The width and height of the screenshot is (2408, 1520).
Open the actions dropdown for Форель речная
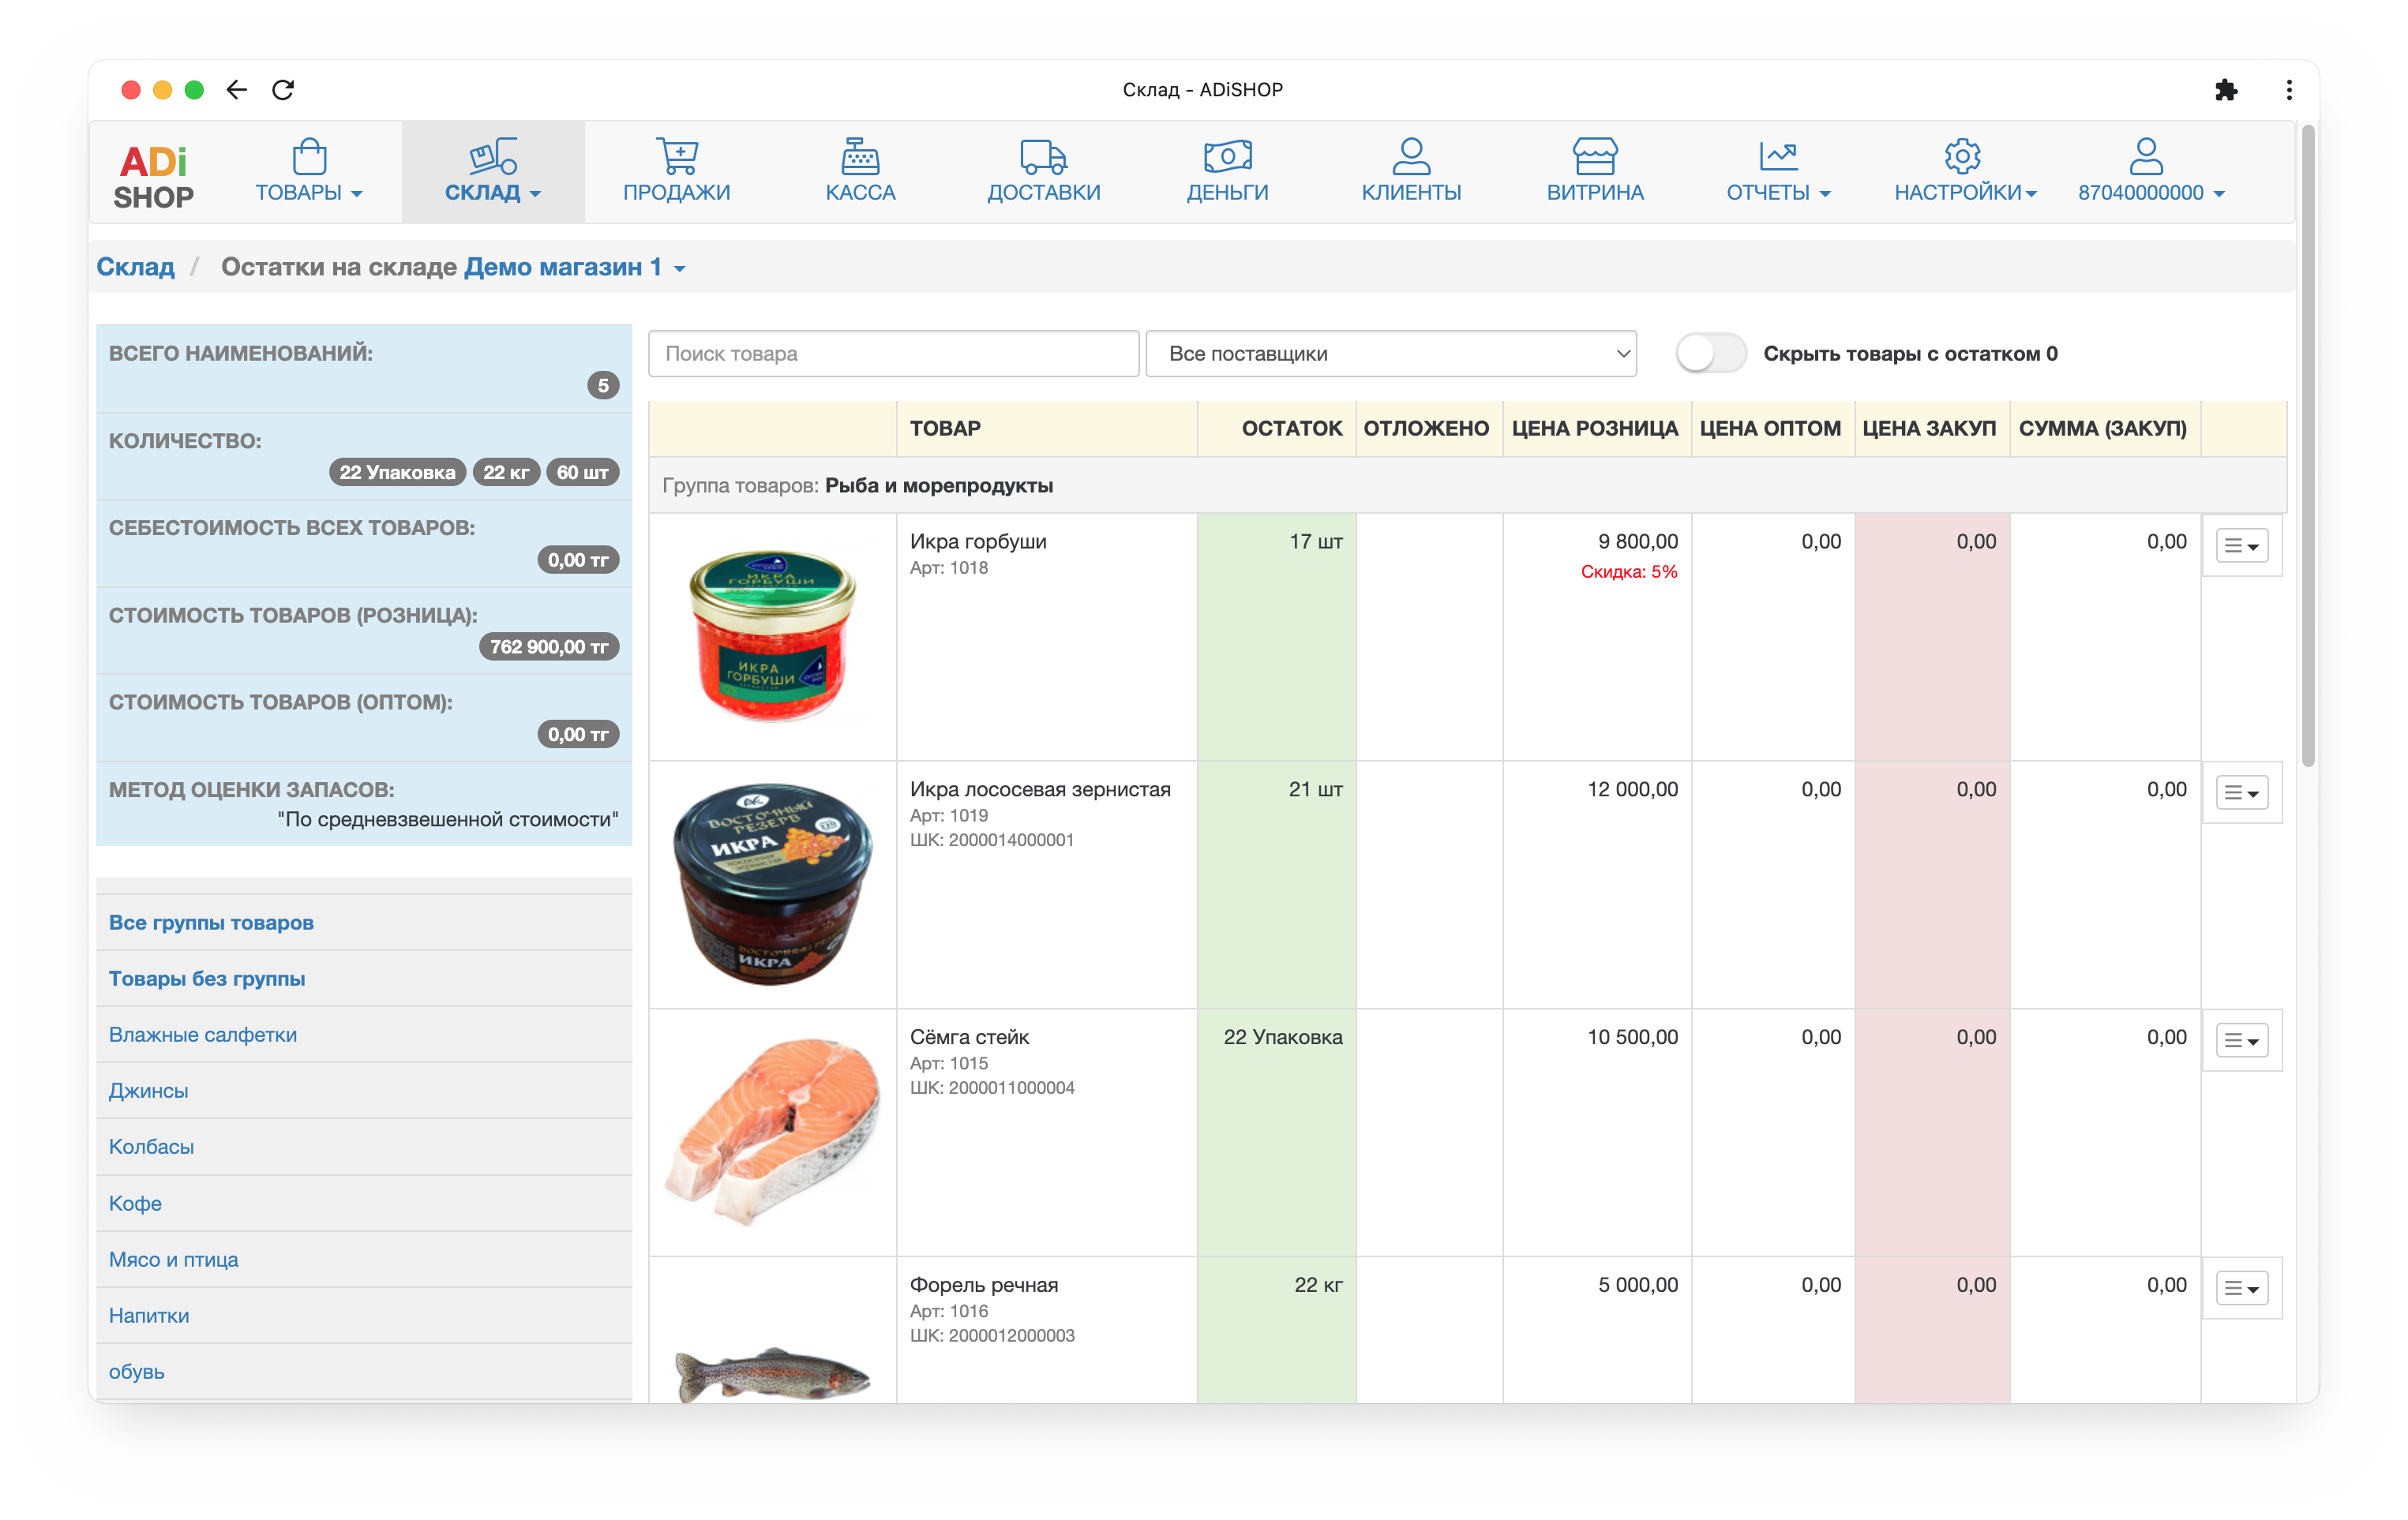tap(2240, 1289)
